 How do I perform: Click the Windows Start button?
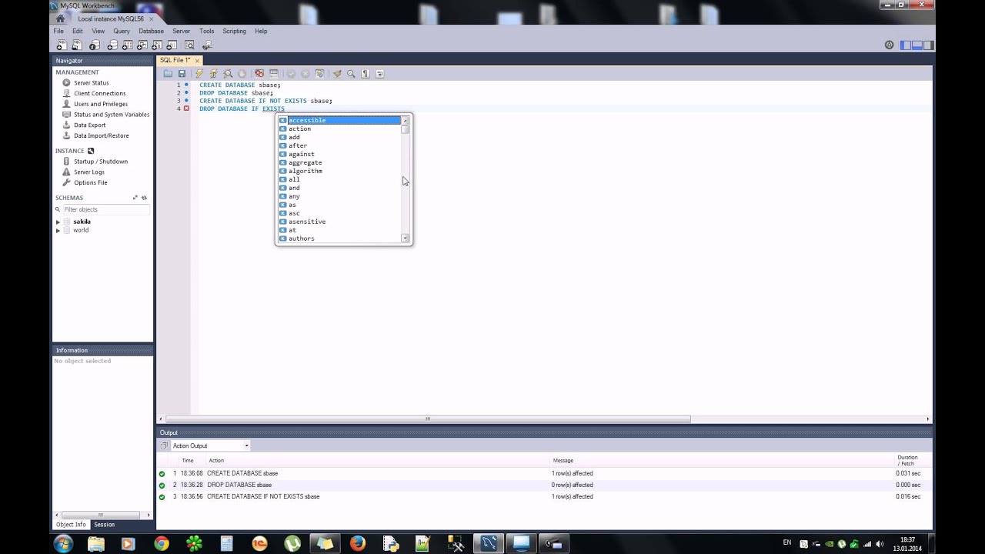(x=63, y=543)
